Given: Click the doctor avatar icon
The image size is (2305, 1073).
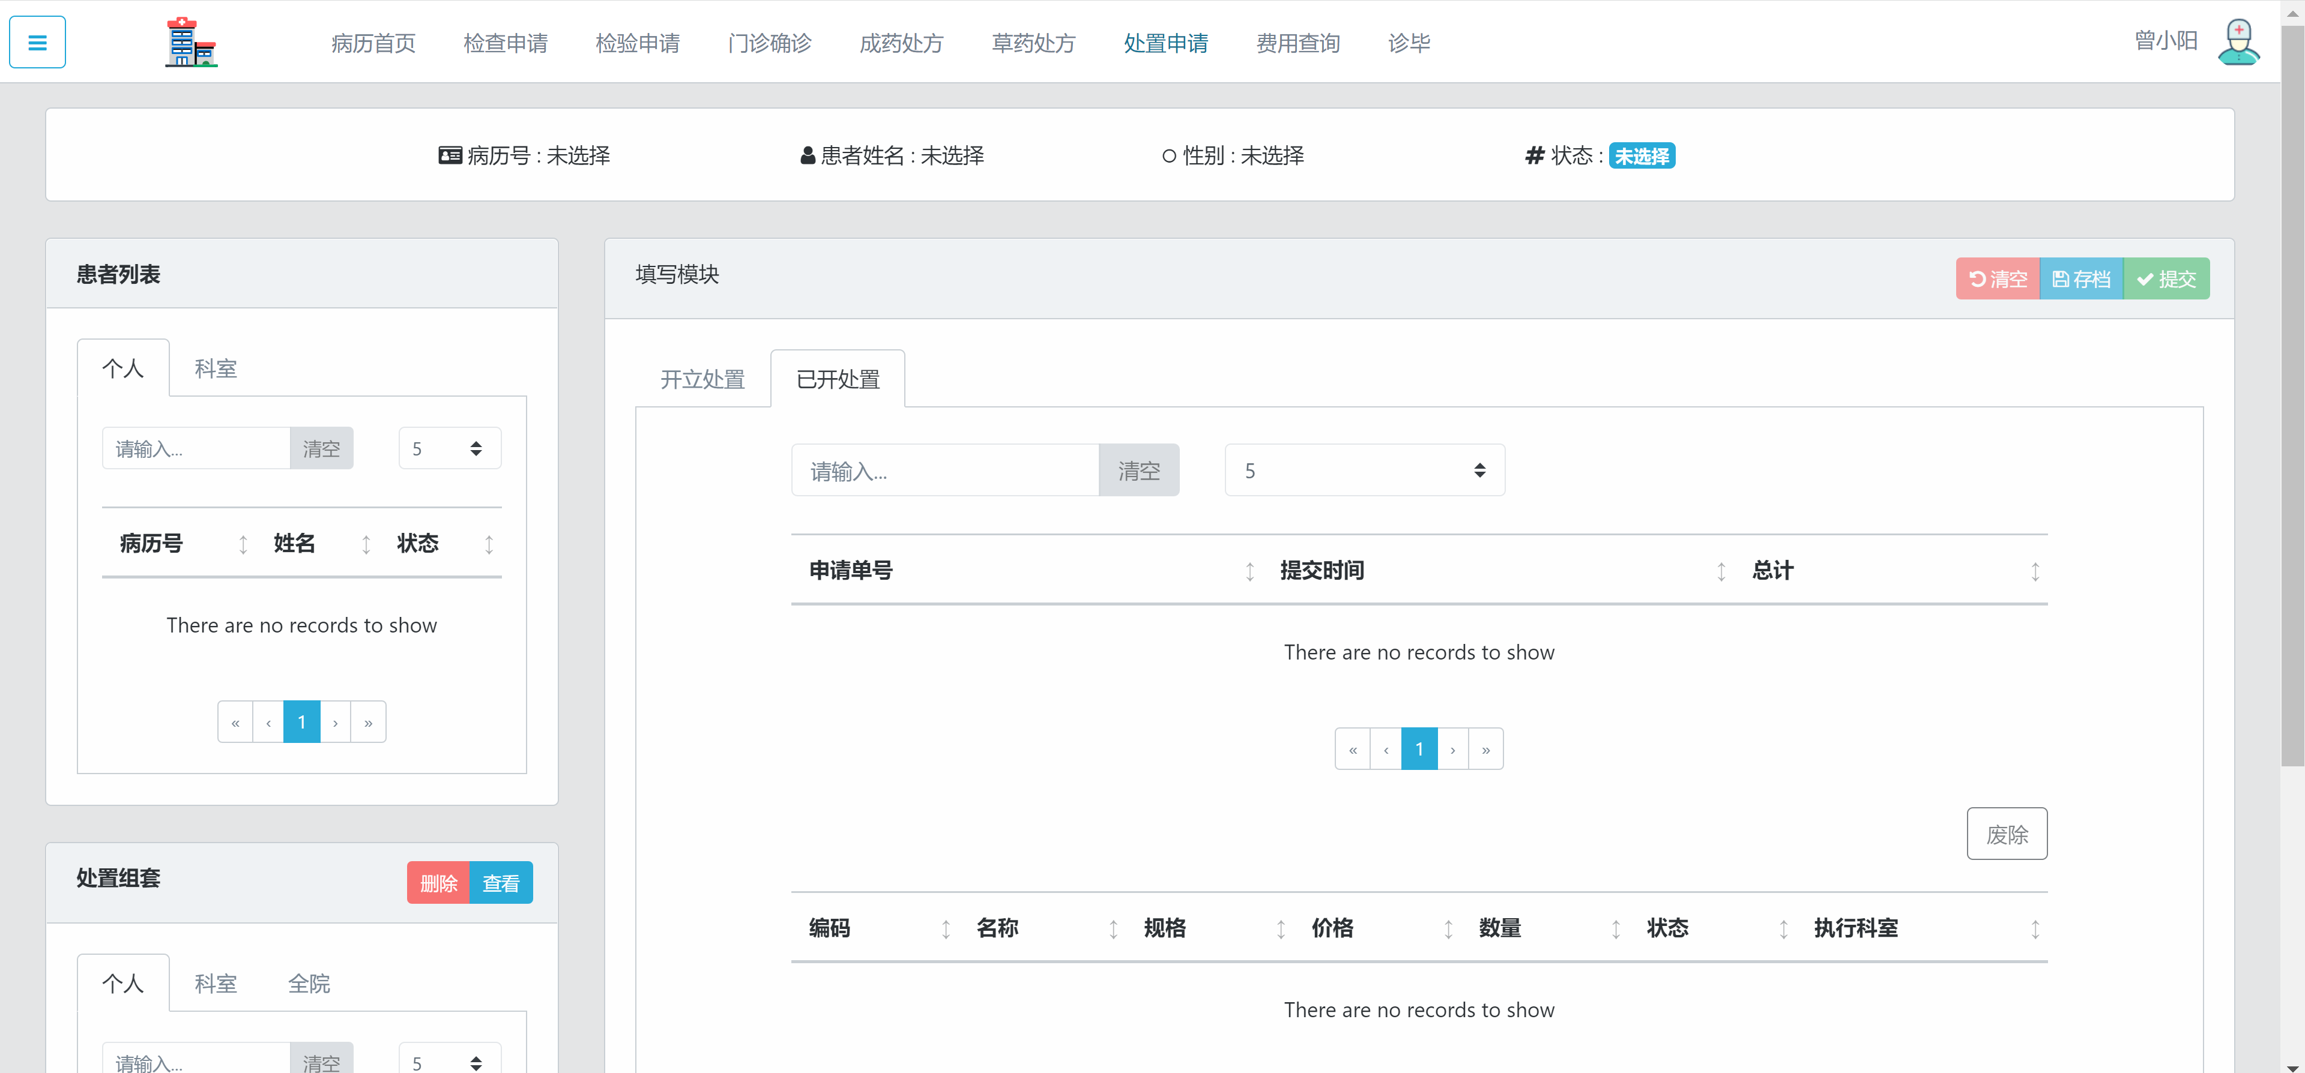Looking at the screenshot, I should pos(2238,41).
